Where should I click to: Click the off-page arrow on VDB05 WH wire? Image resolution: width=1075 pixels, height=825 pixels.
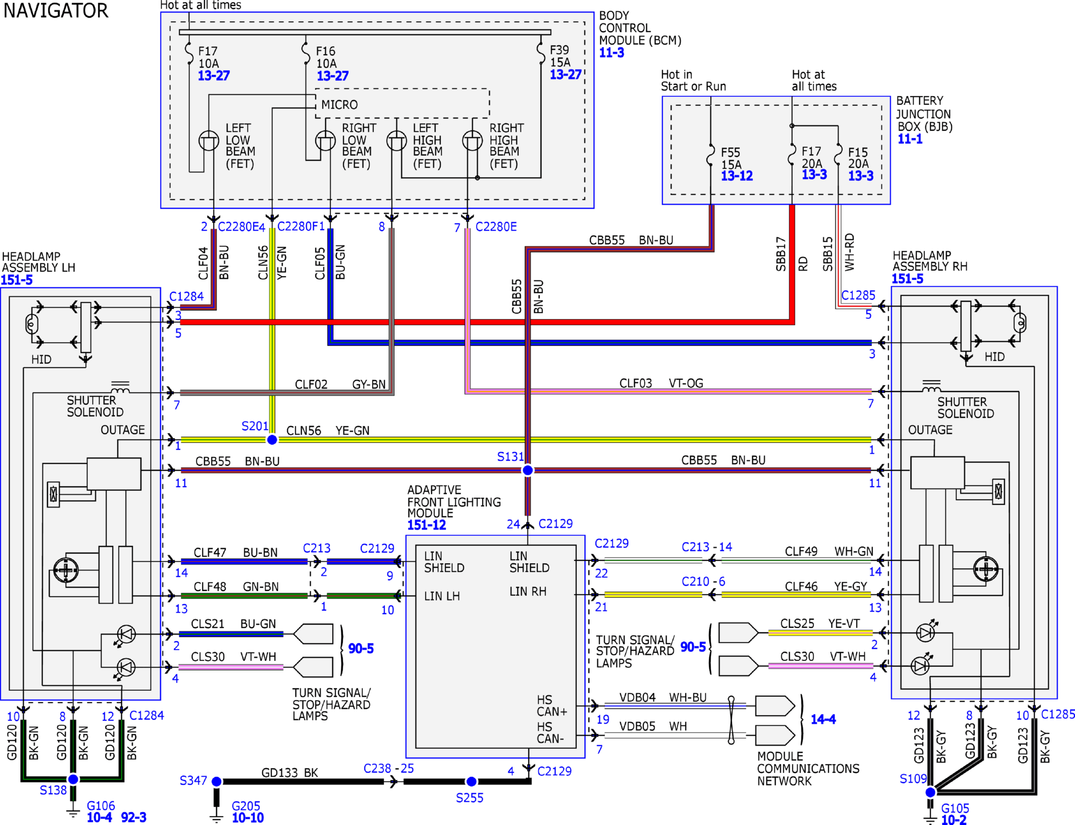pyautogui.click(x=775, y=736)
